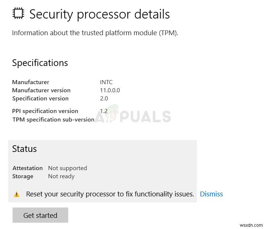The image size is (267, 229).
Task: Select the Not ready storage value
Action: click(61, 176)
